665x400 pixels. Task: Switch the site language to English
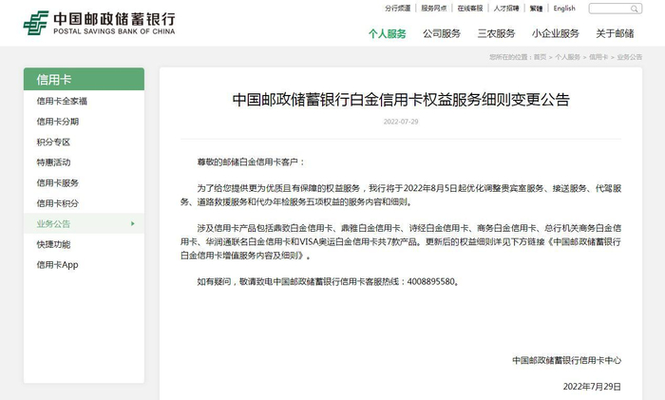564,8
